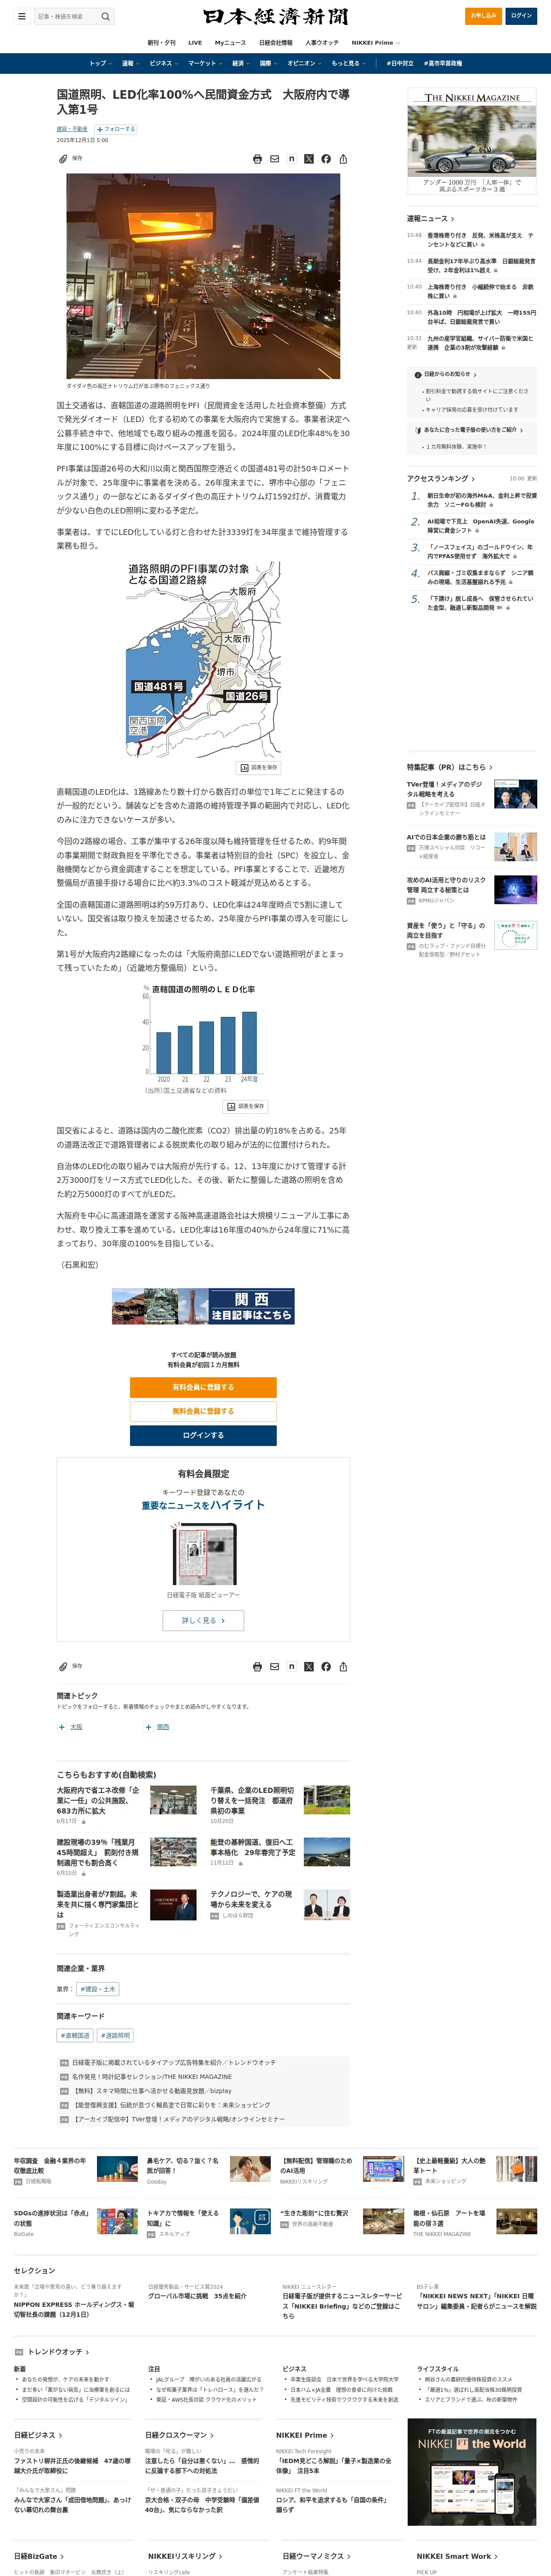Click the orange 有料会員に登録する button
The height and width of the screenshot is (2576, 551).
pyautogui.click(x=203, y=1387)
